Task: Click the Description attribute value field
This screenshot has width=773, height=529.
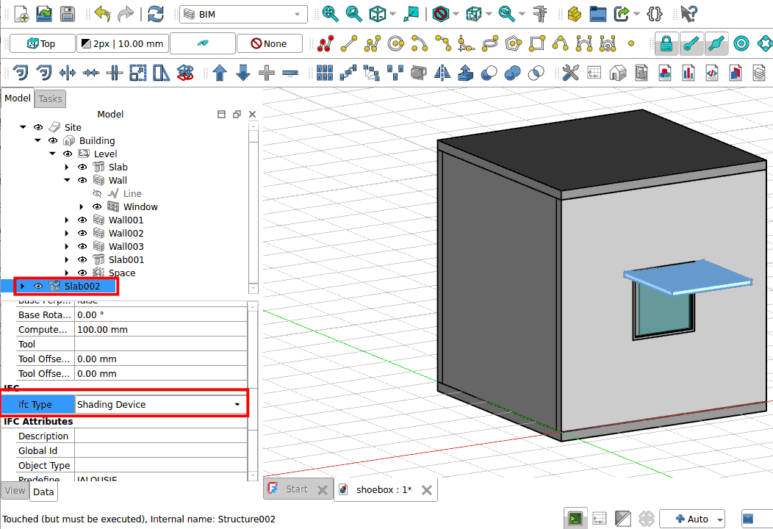Action: tap(160, 436)
